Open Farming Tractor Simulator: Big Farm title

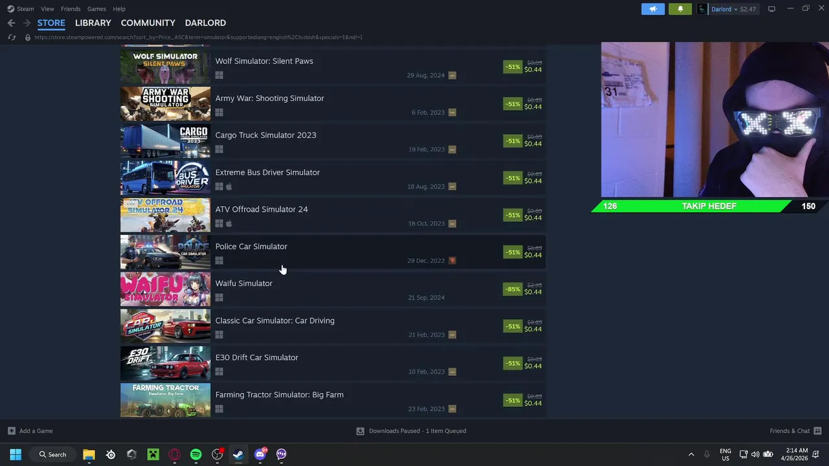[x=279, y=394]
